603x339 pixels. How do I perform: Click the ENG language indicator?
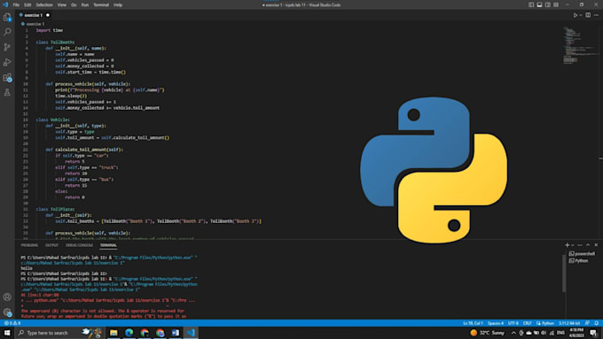(x=560, y=333)
